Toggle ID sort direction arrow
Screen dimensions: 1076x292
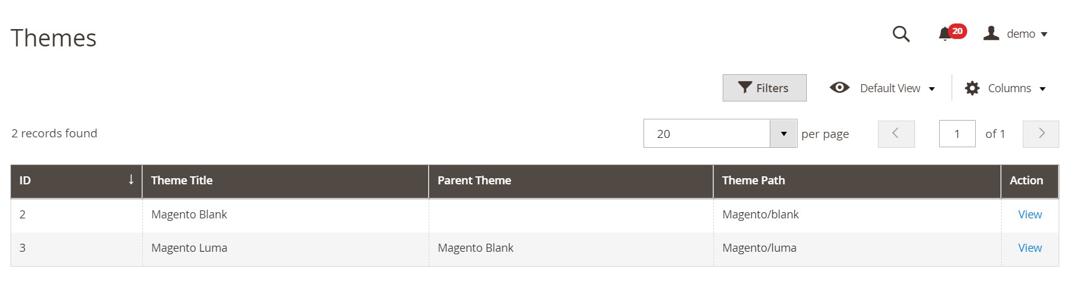click(131, 180)
